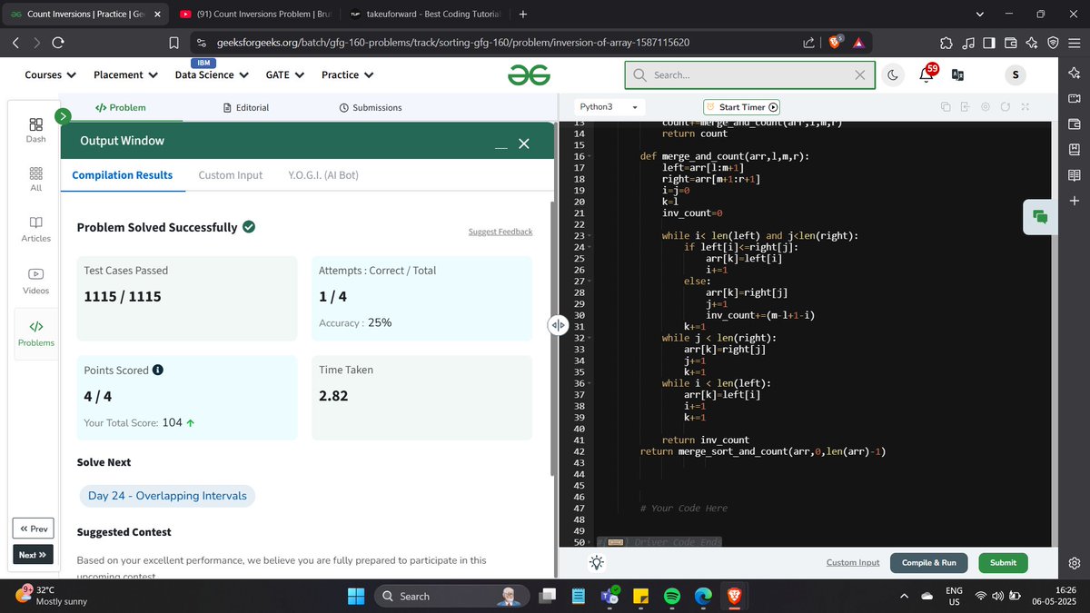Click the panel splitter handle
1090x613 pixels.
[558, 325]
